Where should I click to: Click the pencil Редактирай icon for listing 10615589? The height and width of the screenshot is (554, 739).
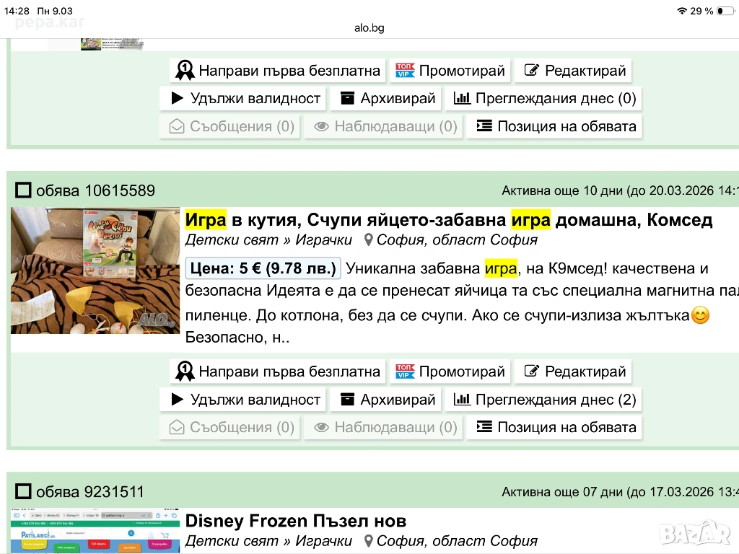pos(532,371)
